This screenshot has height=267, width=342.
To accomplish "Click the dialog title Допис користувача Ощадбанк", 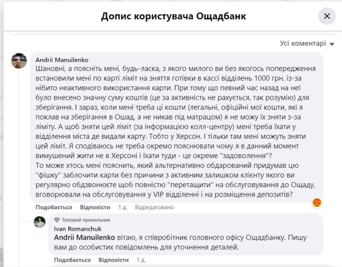I will click(174, 17).
